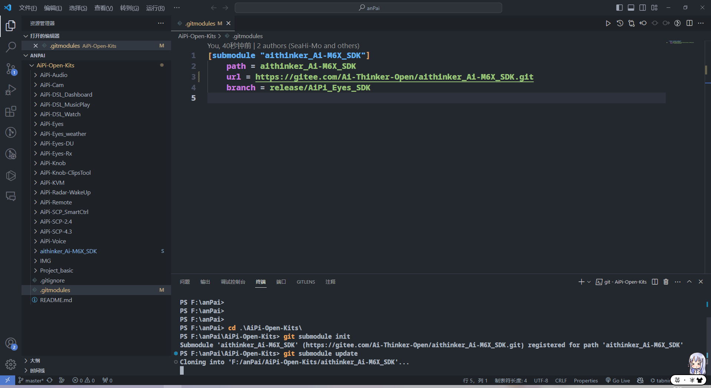Toggle the bottom Panel visibility

pyautogui.click(x=631, y=8)
